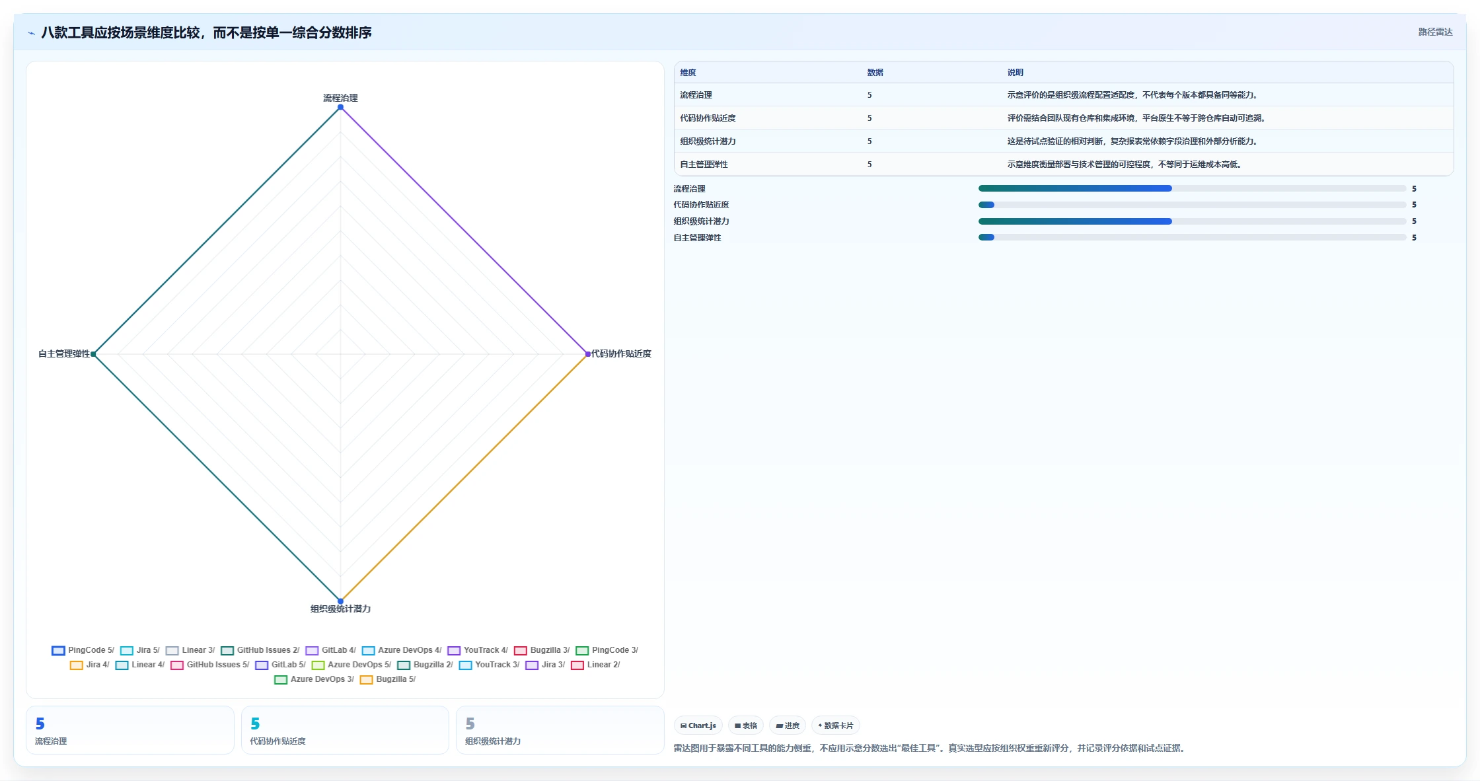
Task: Toggle Azure DevOps 3/ legend entry
Action: click(x=314, y=679)
